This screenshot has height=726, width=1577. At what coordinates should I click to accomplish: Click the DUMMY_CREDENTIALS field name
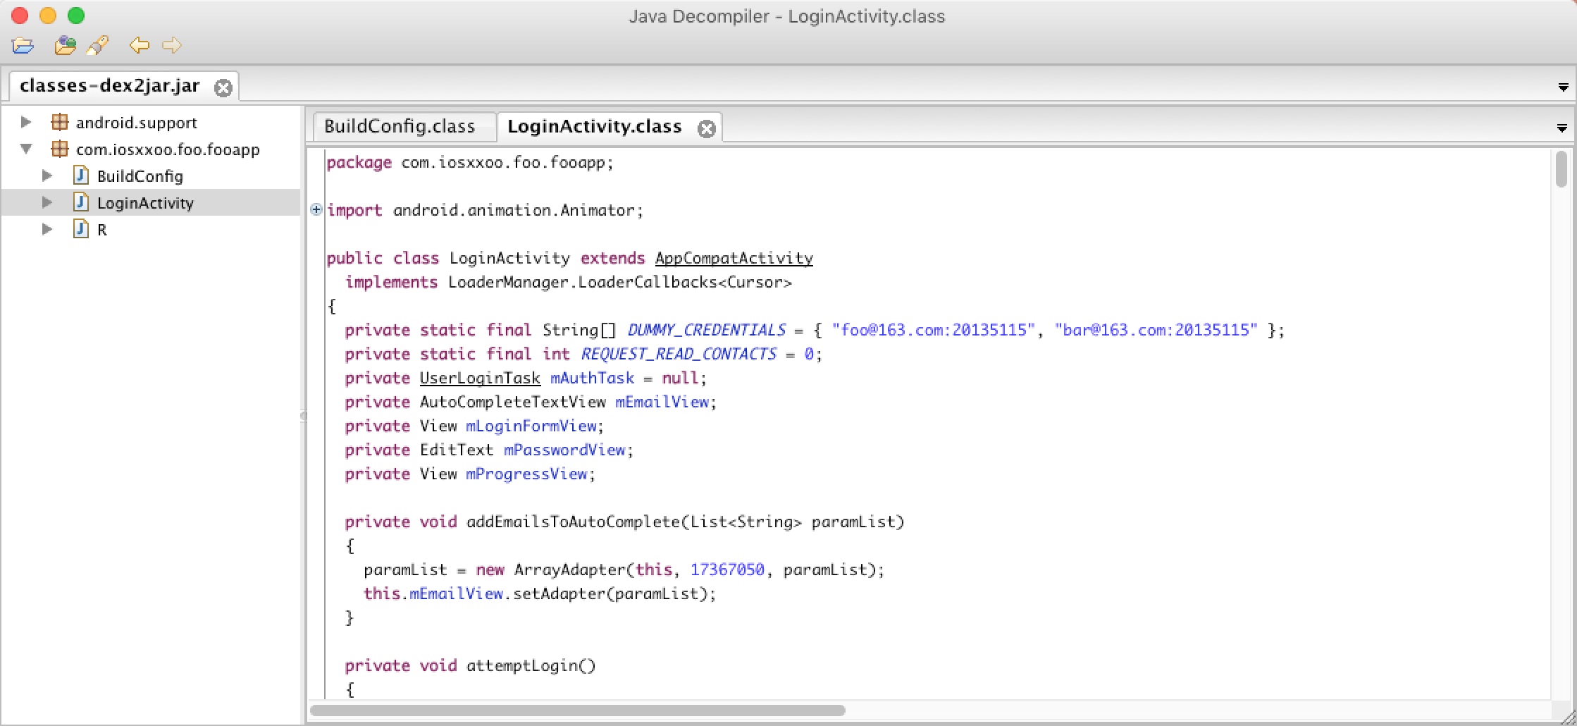(706, 330)
